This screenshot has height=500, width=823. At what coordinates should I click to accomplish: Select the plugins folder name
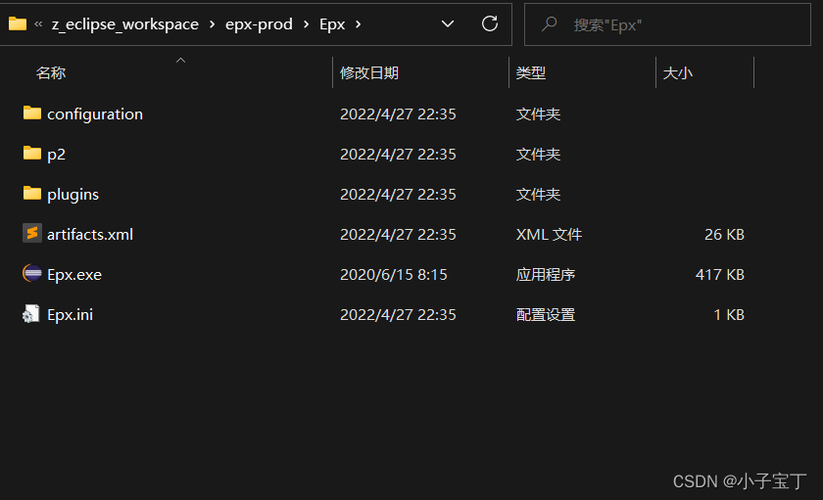[x=73, y=195]
